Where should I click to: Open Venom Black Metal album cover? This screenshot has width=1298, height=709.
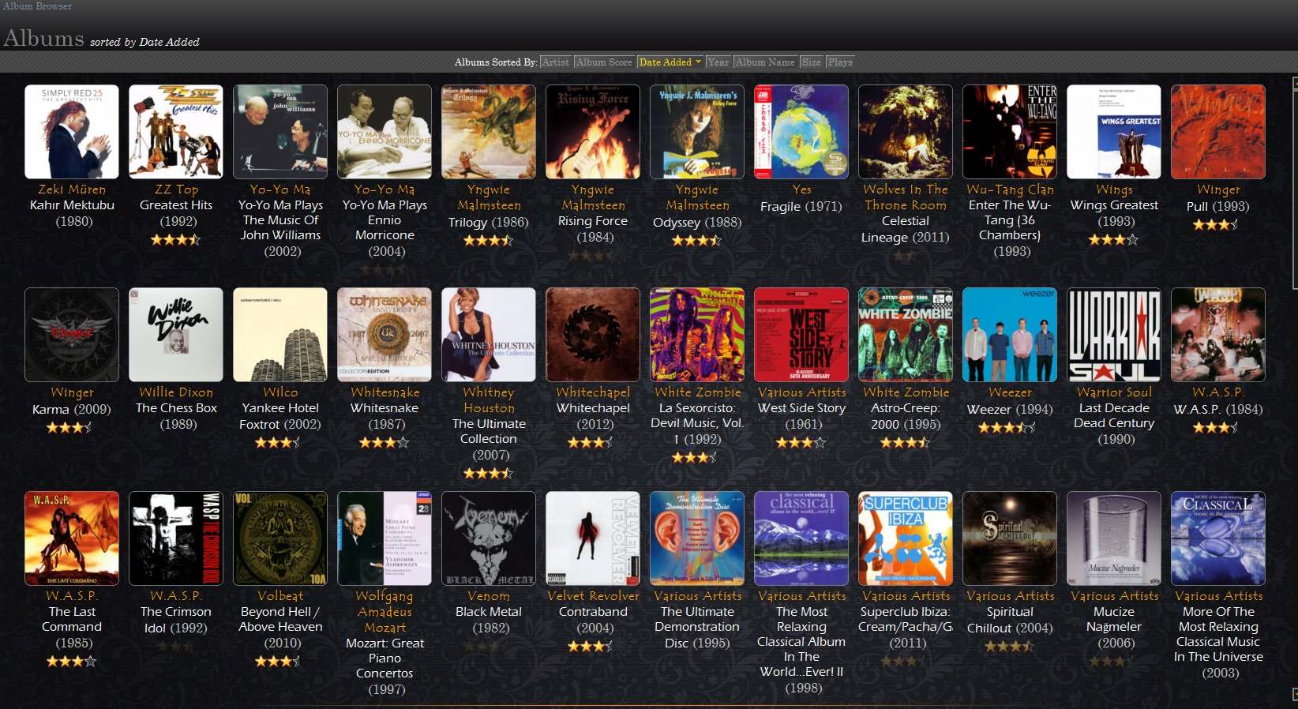(x=489, y=538)
